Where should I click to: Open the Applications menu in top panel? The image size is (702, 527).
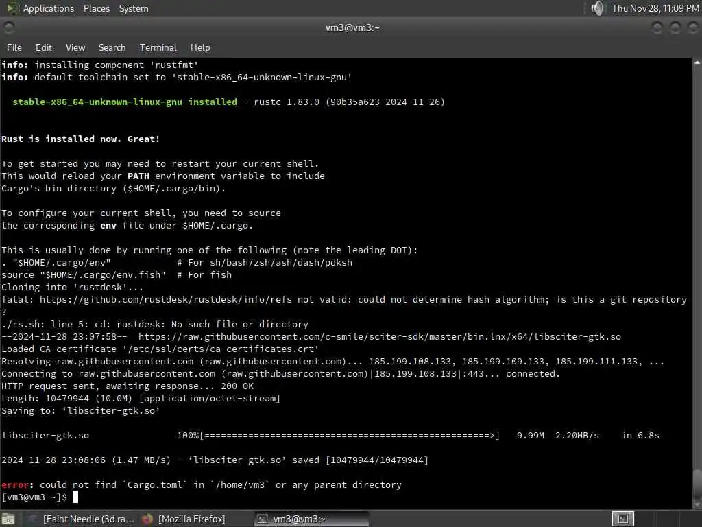tap(49, 8)
